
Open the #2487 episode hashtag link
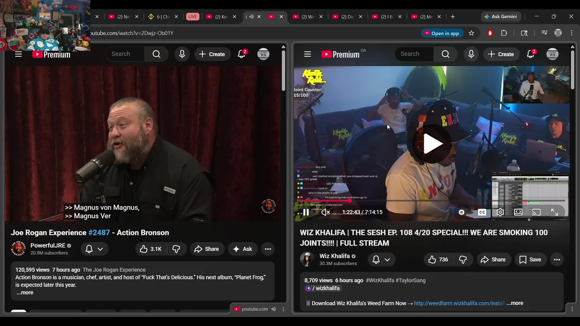tap(99, 233)
